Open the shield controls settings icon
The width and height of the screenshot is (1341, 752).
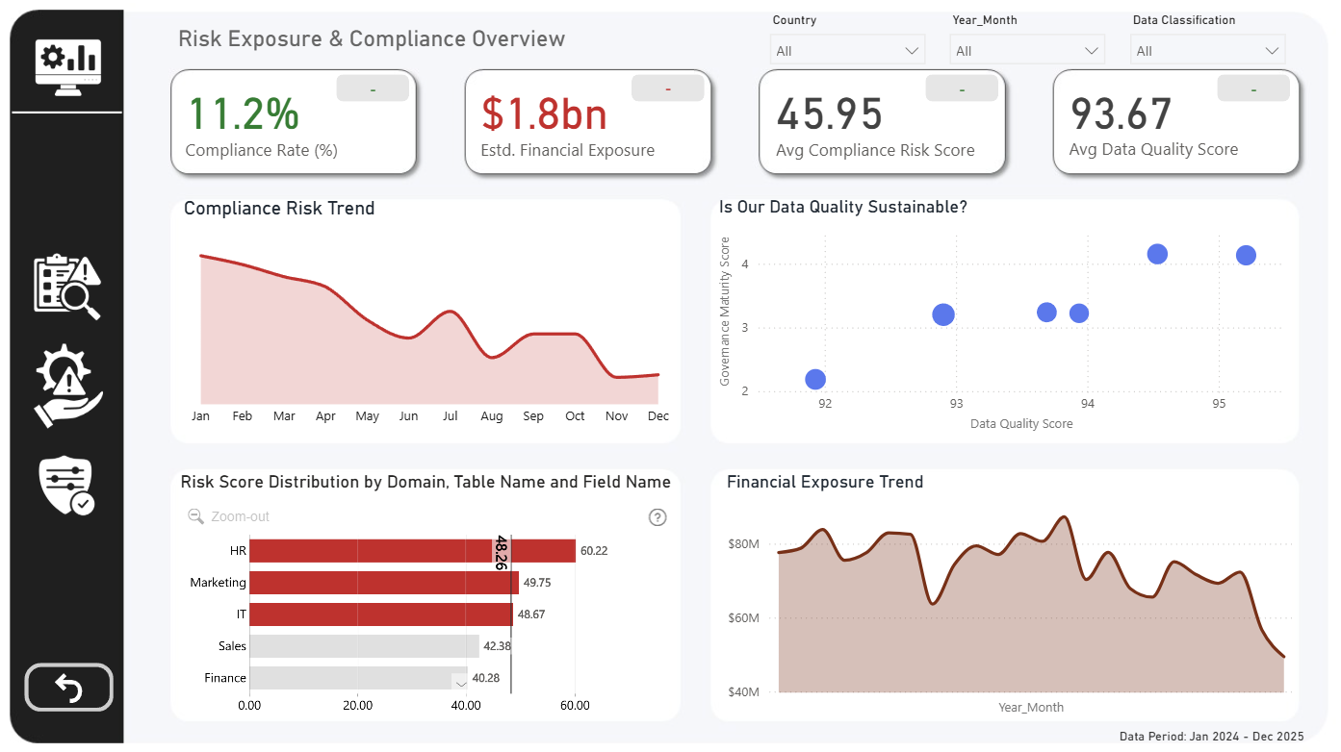[67, 486]
